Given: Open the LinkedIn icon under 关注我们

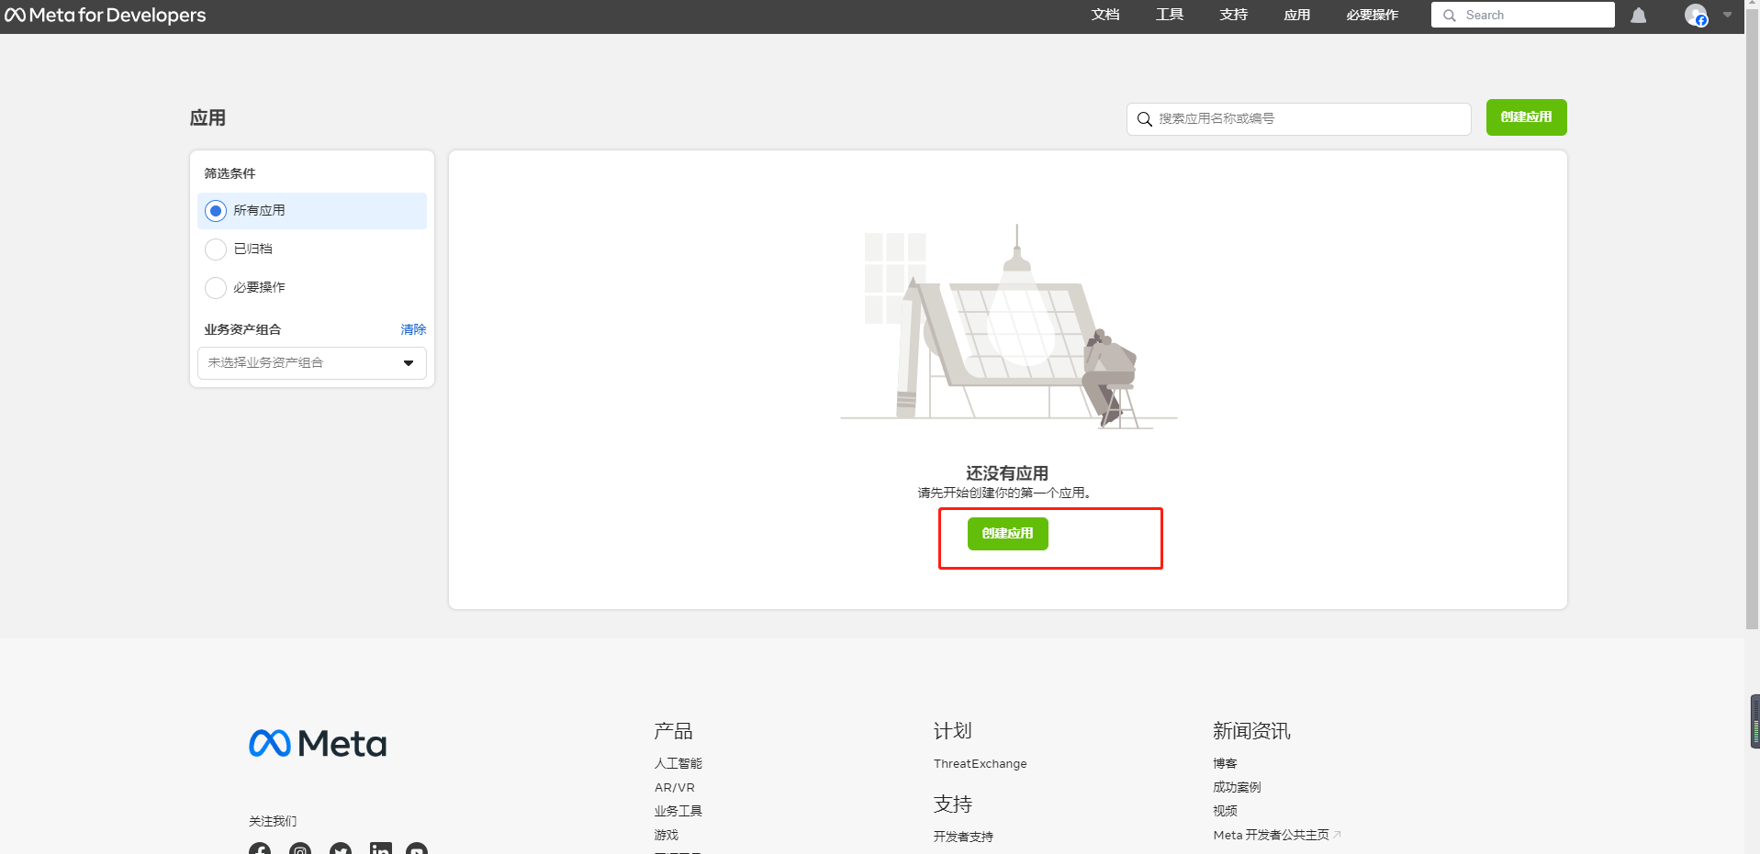Looking at the screenshot, I should (380, 849).
